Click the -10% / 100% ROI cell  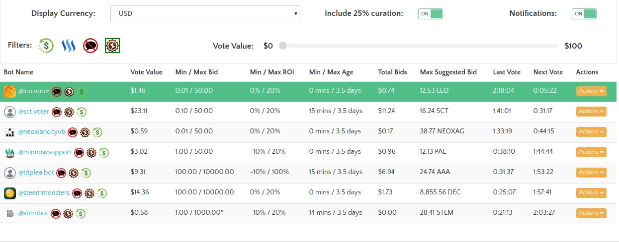click(269, 172)
